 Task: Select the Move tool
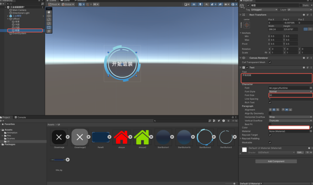point(49,16)
